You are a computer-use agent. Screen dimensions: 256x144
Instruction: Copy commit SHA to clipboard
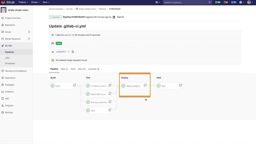pyautogui.click(x=73, y=52)
